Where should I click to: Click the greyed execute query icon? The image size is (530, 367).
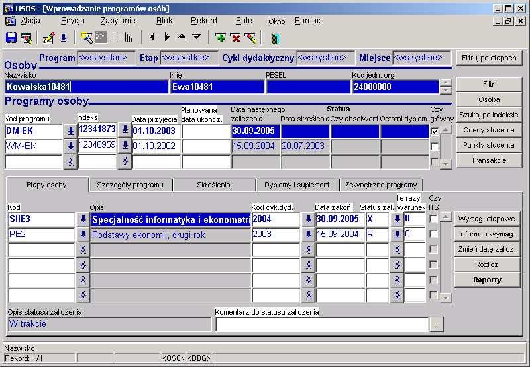[x=101, y=37]
